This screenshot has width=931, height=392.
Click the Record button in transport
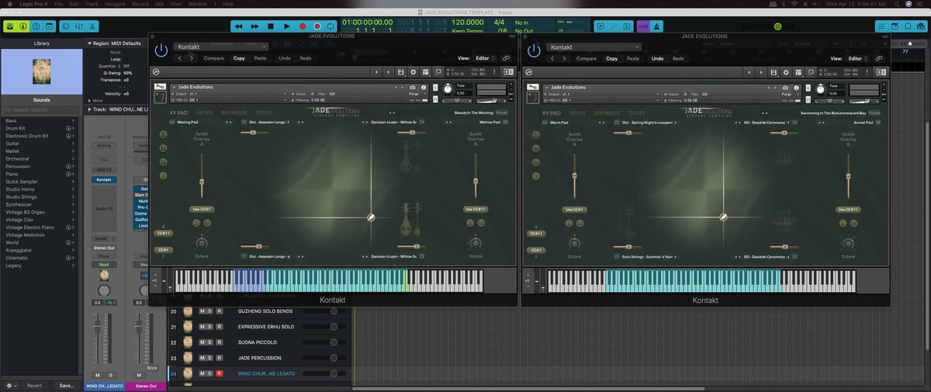pos(303,26)
